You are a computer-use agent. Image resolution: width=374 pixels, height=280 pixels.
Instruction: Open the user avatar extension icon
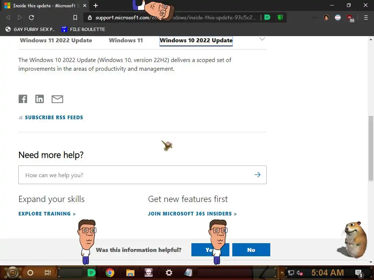pyautogui.click(x=326, y=17)
